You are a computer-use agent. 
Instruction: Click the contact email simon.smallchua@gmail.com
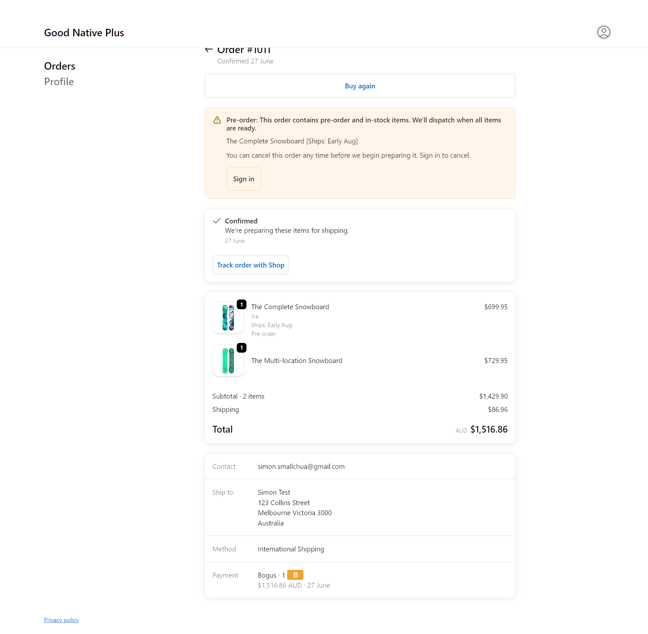point(301,467)
